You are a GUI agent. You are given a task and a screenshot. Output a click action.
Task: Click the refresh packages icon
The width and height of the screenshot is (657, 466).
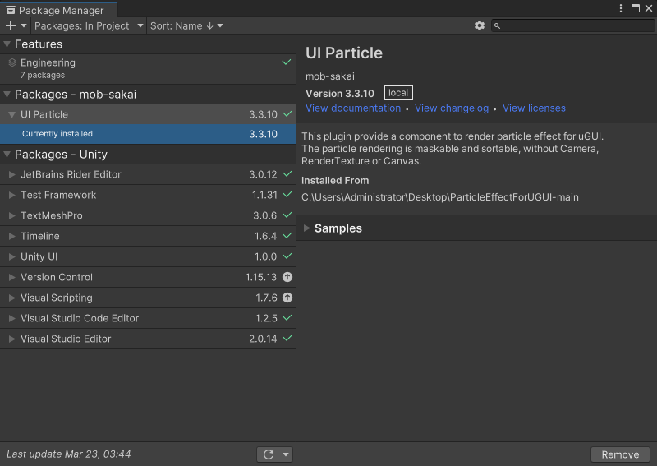pyautogui.click(x=268, y=454)
